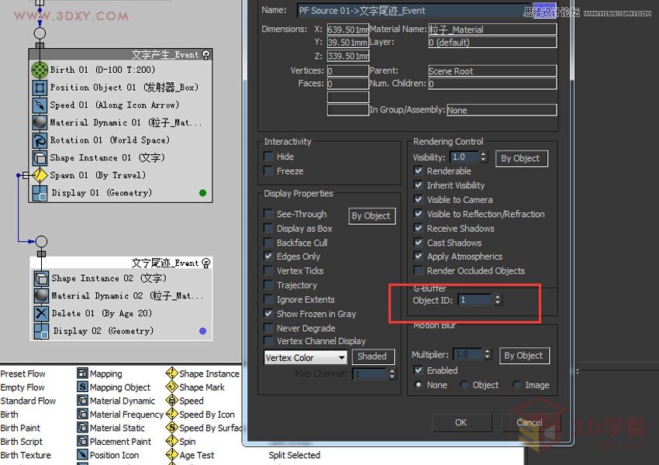The image size is (659, 465).
Task: Click the Name input field
Action: tap(426, 11)
